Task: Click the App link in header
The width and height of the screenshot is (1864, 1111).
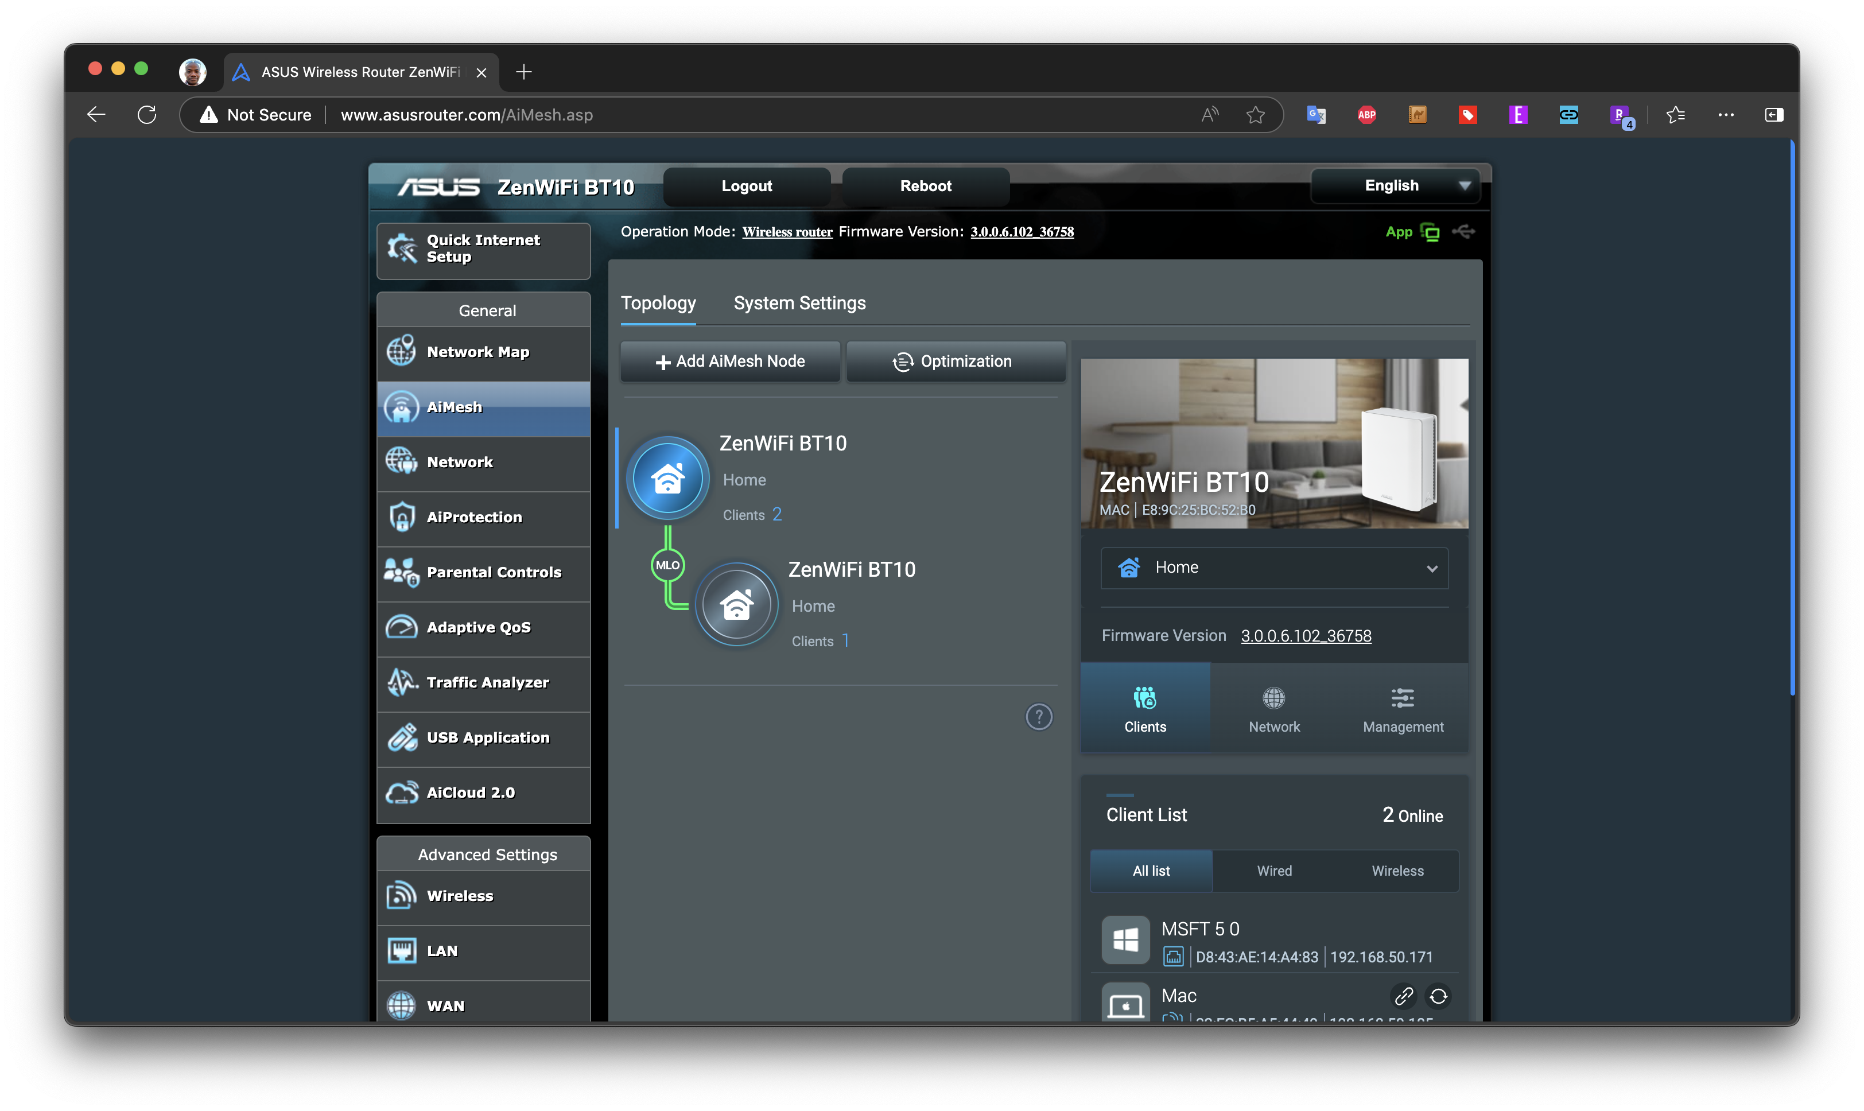Action: [1399, 232]
